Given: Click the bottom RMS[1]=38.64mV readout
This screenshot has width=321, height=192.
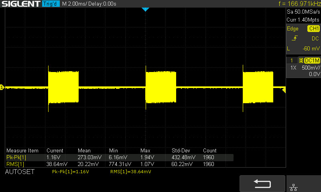Looking at the screenshot, I should click(x=131, y=172).
